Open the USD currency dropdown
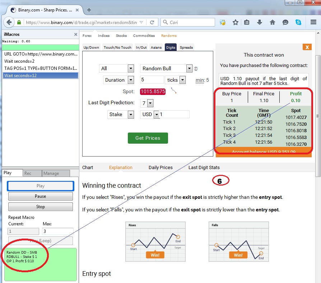Image resolution: width=321 pixels, height=283 pixels. tap(149, 114)
